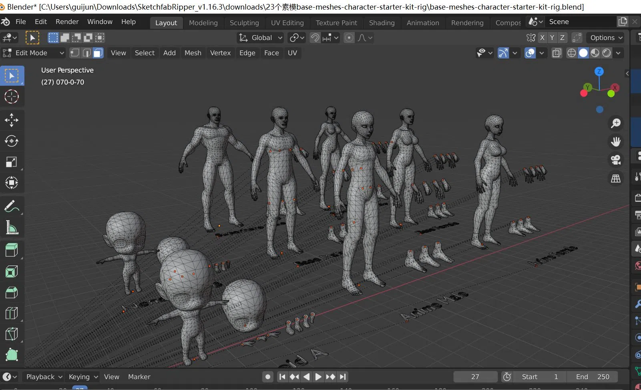Open the Edit Mode dropdown
Screen dimensions: 641x390
click(34, 53)
